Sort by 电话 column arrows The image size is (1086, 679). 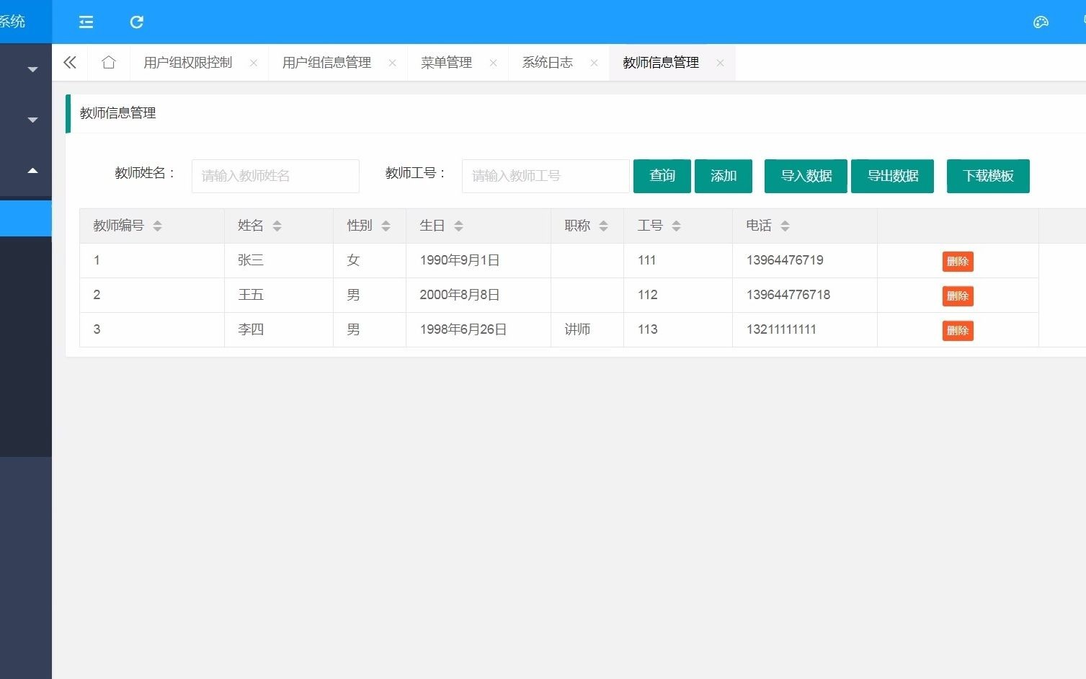point(785,226)
